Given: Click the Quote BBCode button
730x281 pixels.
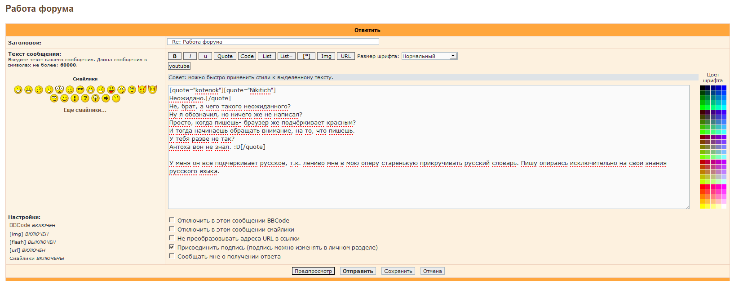Looking at the screenshot, I should click(x=225, y=56).
